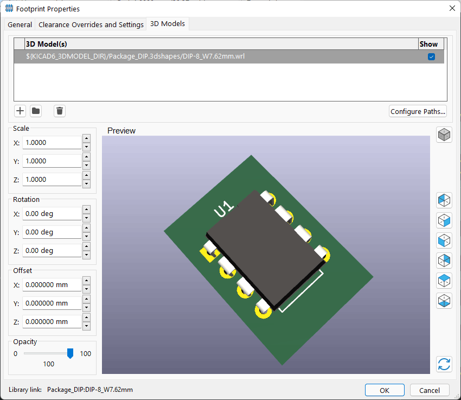Switch preview to top view
Image resolution: width=461 pixels, height=400 pixels.
[444, 281]
